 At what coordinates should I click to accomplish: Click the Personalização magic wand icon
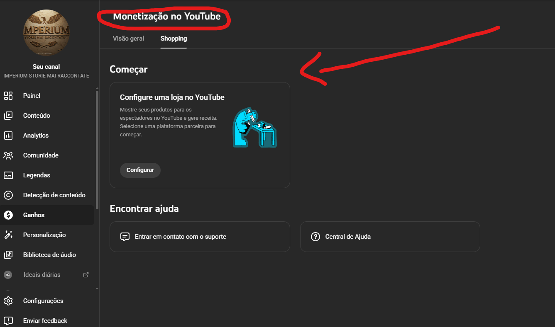pos(8,235)
